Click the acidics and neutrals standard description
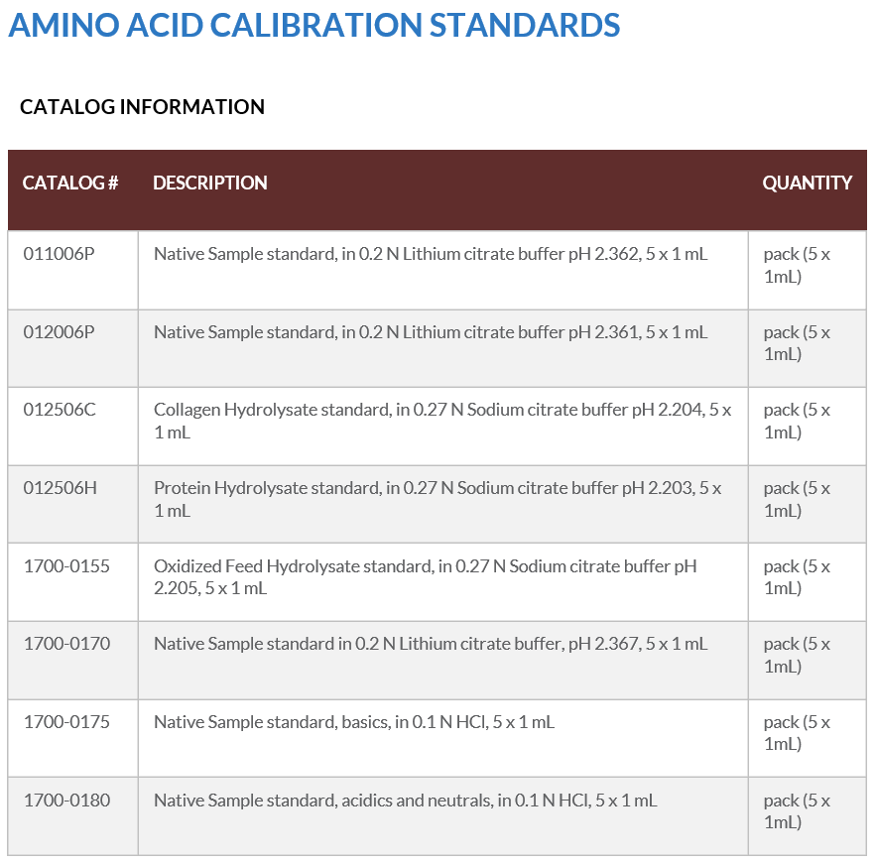The height and width of the screenshot is (864, 877). tap(405, 801)
